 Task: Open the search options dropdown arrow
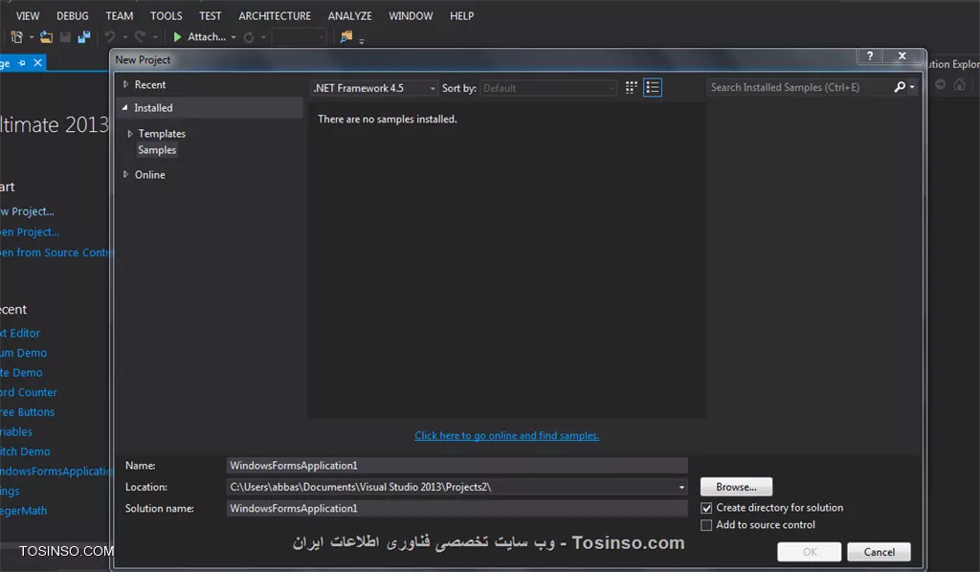912,87
